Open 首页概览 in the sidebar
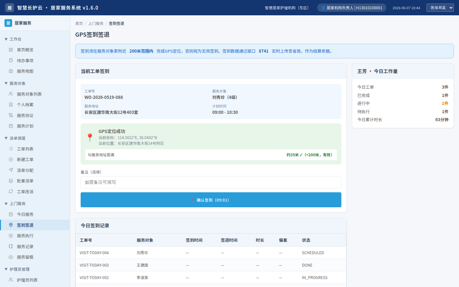Image resolution: width=459 pixels, height=287 pixels. (35, 50)
